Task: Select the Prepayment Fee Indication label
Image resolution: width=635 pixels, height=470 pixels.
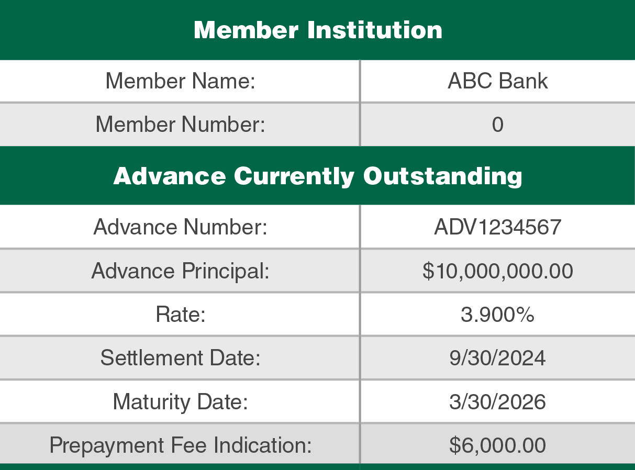Action: (x=180, y=445)
